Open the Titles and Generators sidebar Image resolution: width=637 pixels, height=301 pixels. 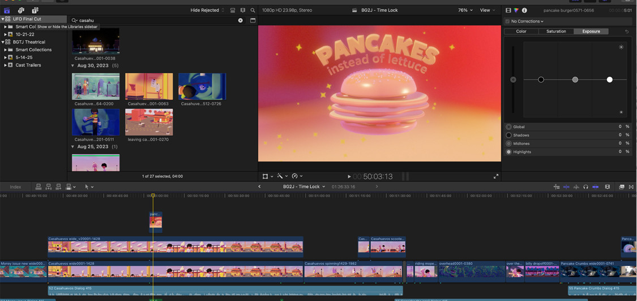(x=35, y=10)
